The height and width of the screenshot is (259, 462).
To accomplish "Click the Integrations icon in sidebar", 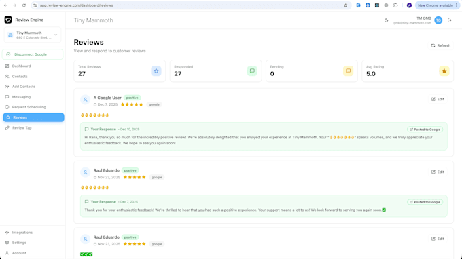I will pyautogui.click(x=7, y=233).
